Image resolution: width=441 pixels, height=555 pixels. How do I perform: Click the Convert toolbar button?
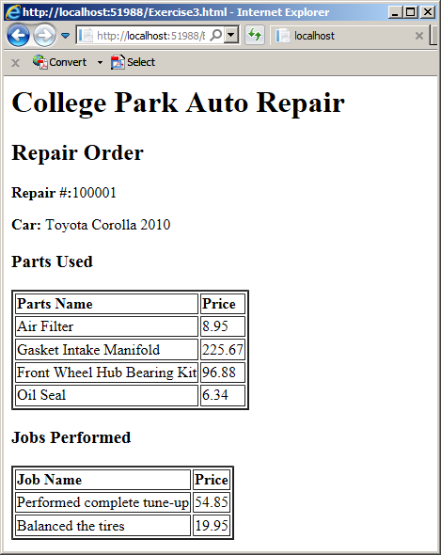coord(59,62)
